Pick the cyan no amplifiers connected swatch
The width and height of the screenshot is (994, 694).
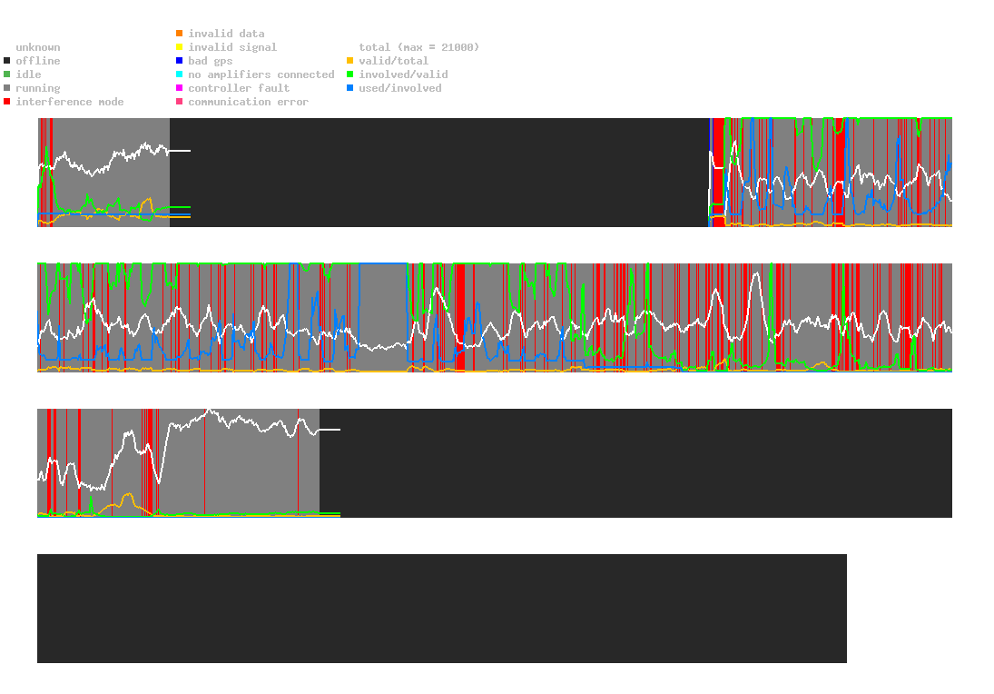click(x=180, y=74)
